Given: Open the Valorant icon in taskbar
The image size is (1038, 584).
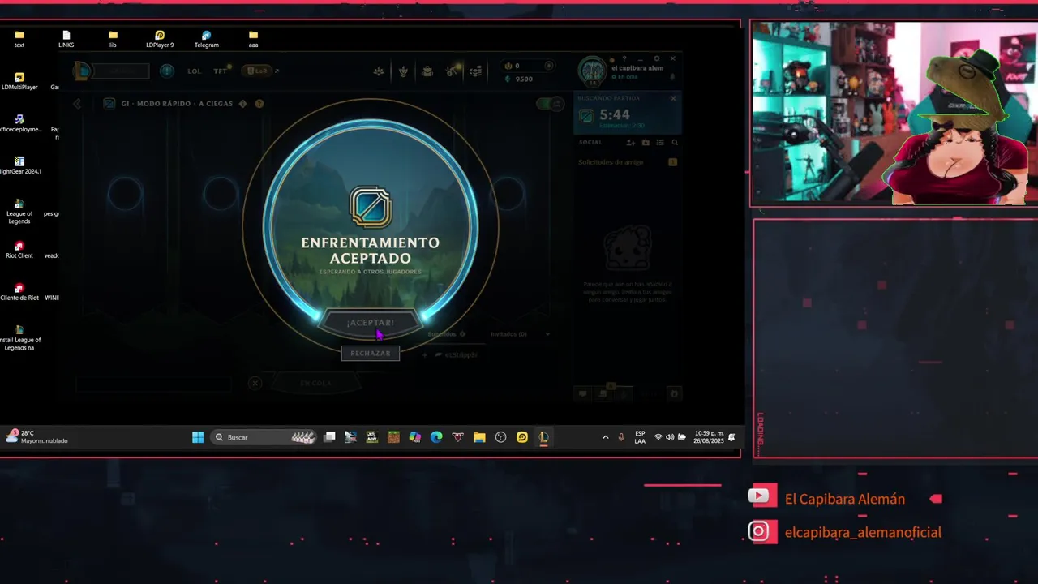Looking at the screenshot, I should (x=457, y=437).
